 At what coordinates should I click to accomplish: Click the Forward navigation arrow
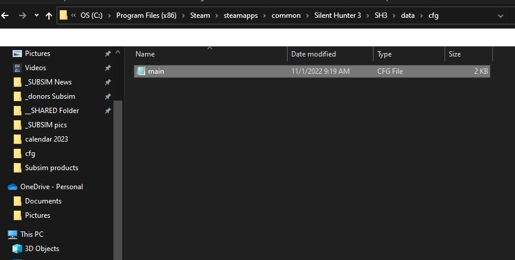click(x=22, y=15)
